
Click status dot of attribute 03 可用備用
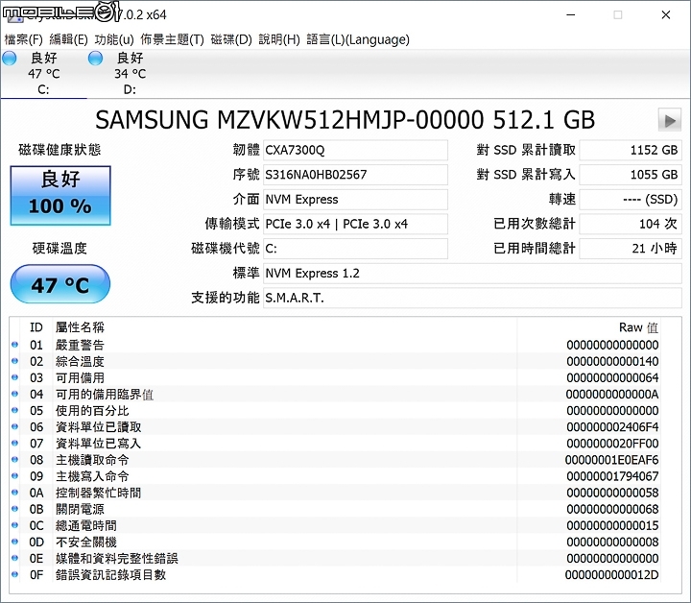tap(14, 377)
